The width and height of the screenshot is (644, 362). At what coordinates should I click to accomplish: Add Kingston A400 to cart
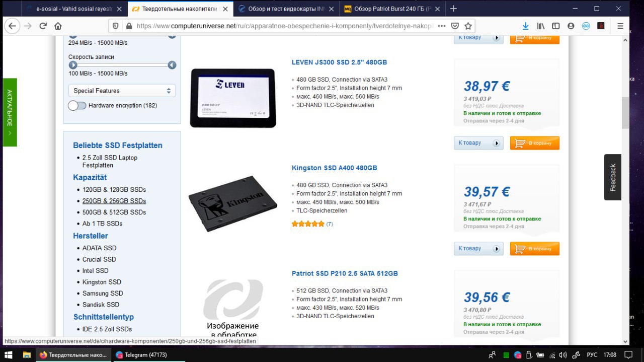(x=535, y=249)
